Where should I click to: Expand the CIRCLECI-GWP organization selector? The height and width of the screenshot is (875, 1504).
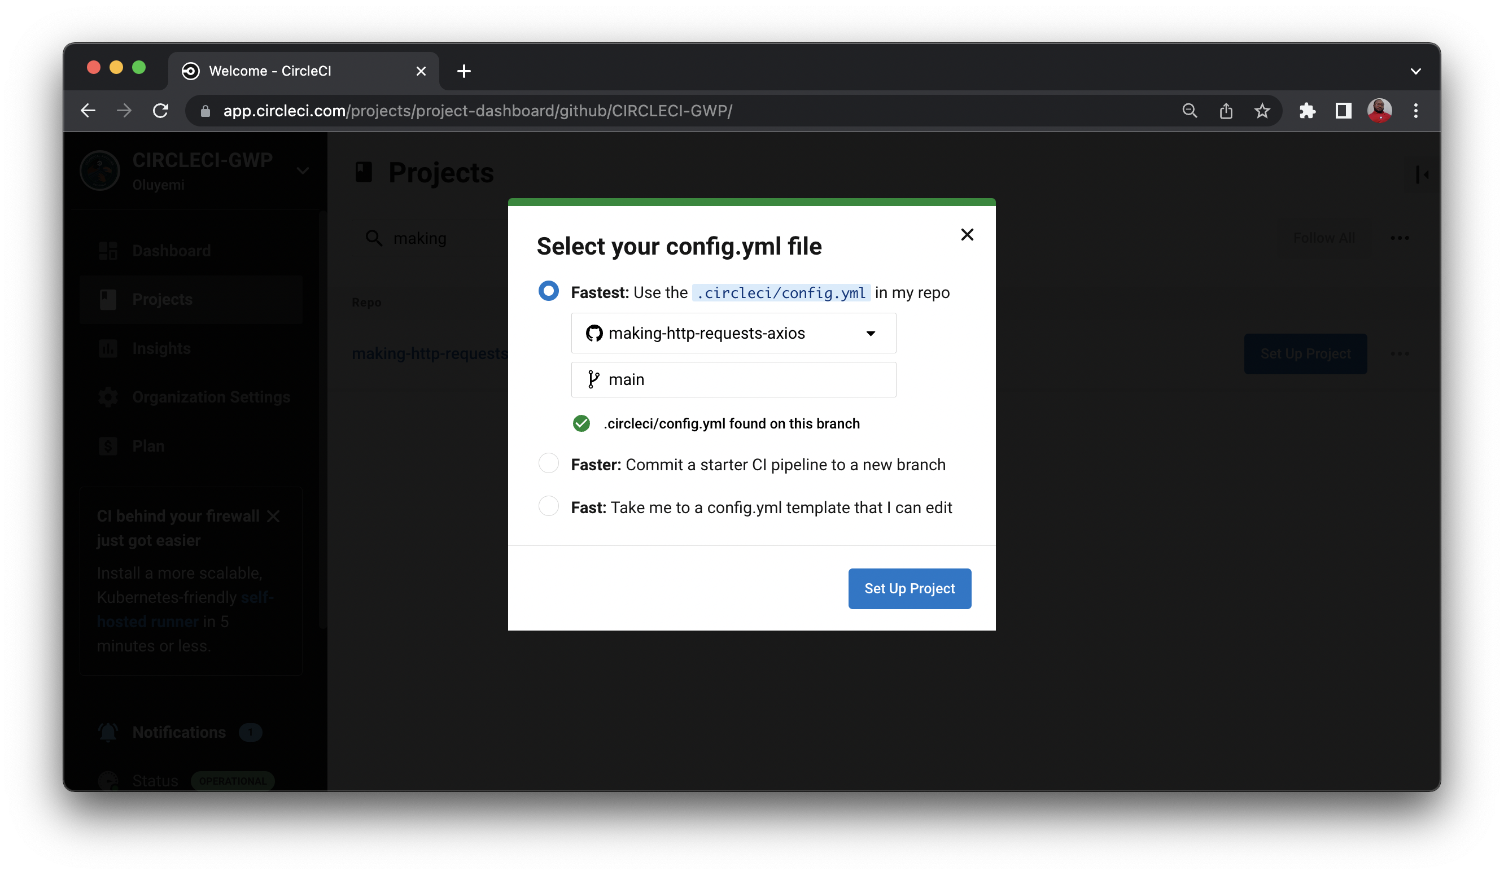(303, 170)
